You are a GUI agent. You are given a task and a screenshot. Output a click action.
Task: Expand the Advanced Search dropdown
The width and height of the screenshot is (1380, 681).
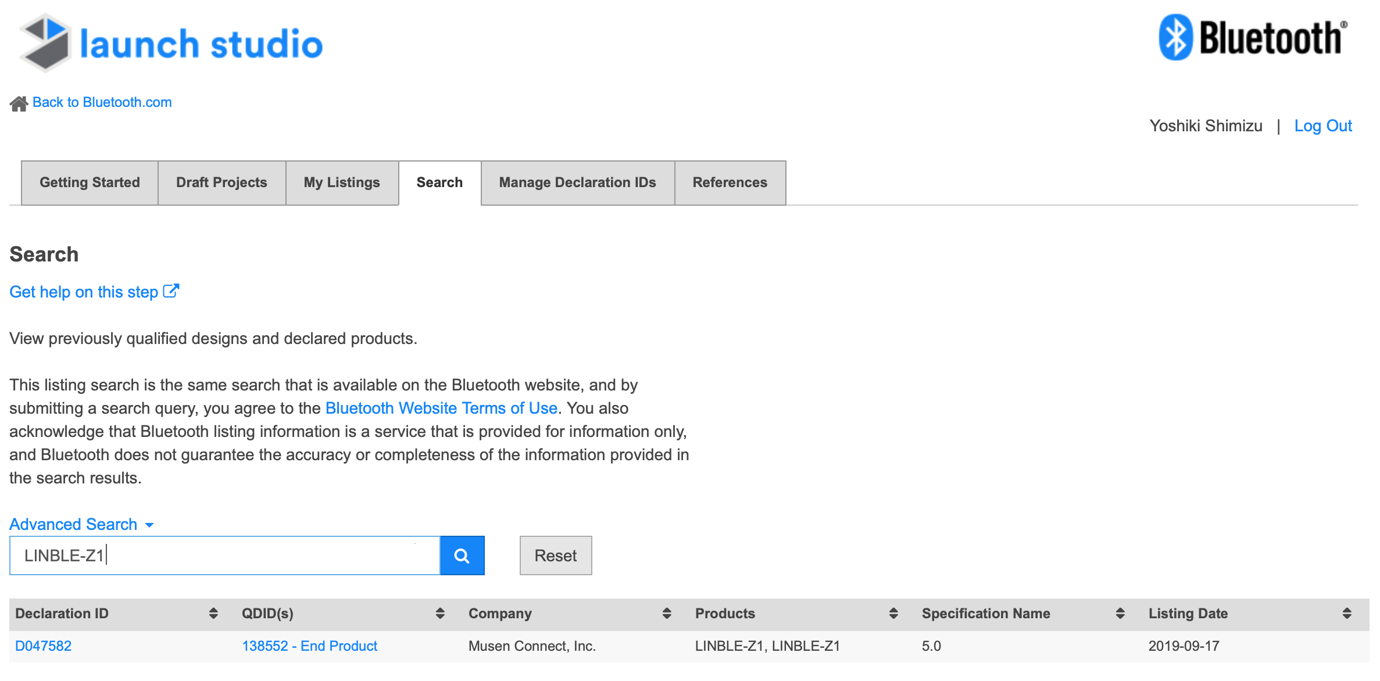click(82, 524)
